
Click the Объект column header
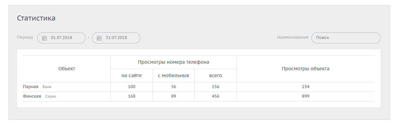point(67,69)
